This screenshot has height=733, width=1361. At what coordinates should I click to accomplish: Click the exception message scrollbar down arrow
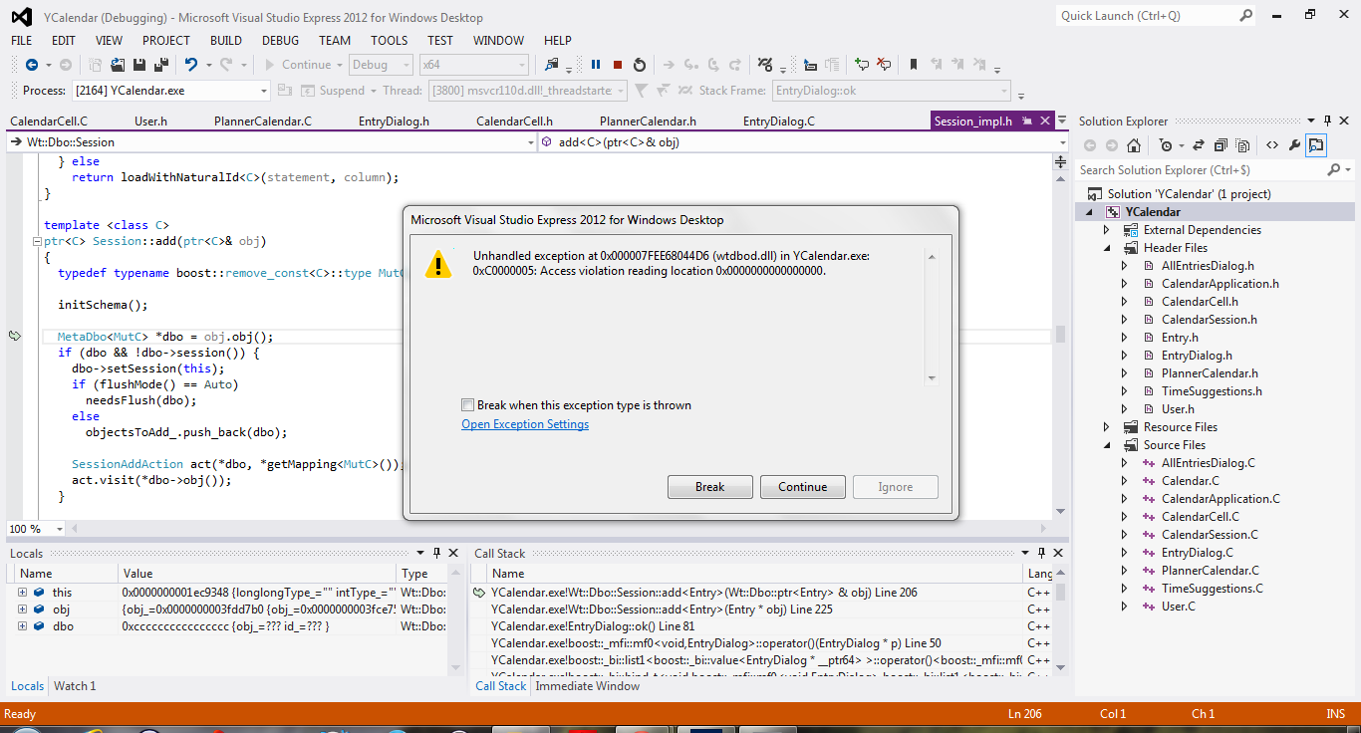click(932, 378)
